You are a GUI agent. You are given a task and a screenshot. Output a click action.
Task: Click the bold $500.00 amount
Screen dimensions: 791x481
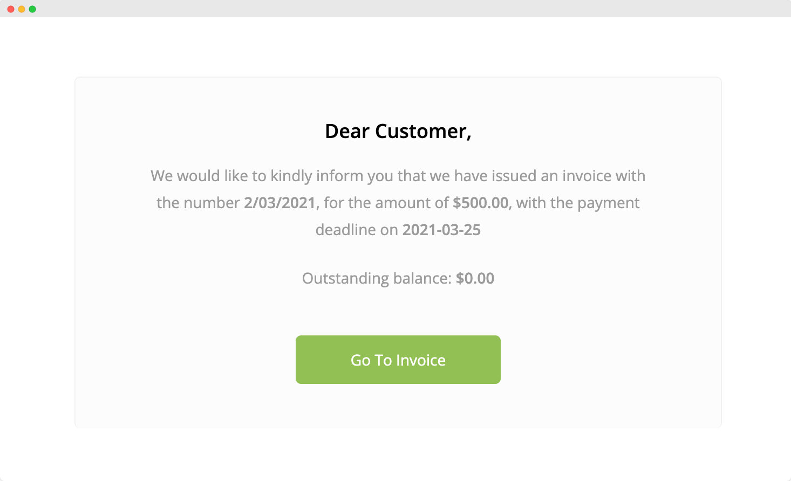(480, 203)
